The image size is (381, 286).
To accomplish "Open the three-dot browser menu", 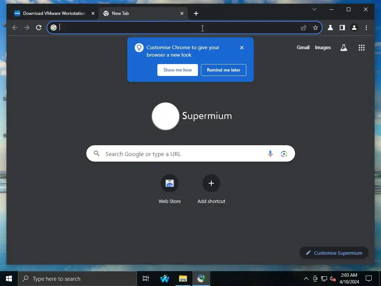I will coord(366,28).
